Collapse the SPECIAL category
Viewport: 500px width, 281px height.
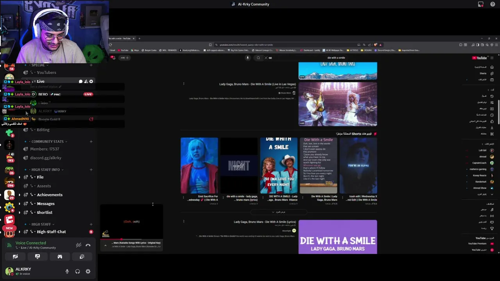coord(38,65)
